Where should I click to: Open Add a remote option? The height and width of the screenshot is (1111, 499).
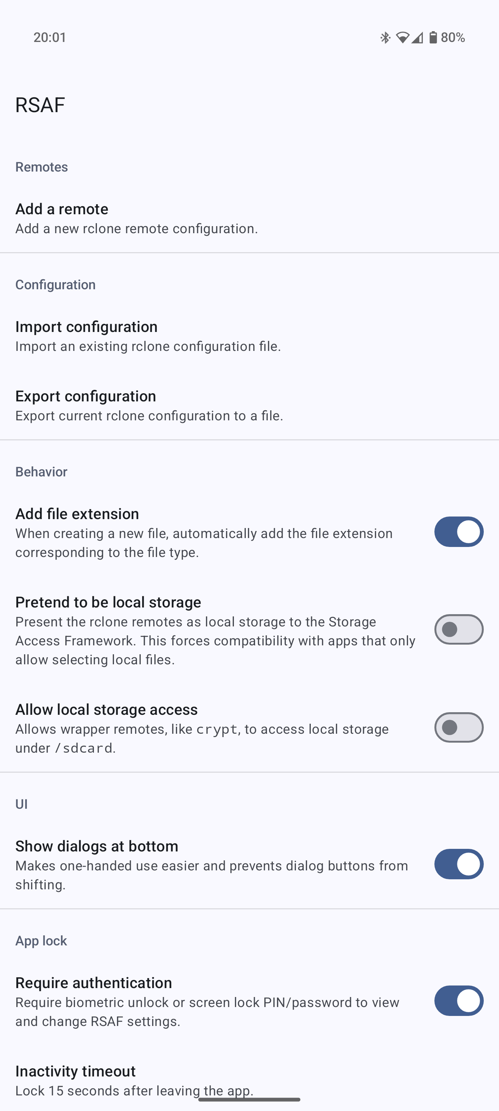(x=136, y=218)
